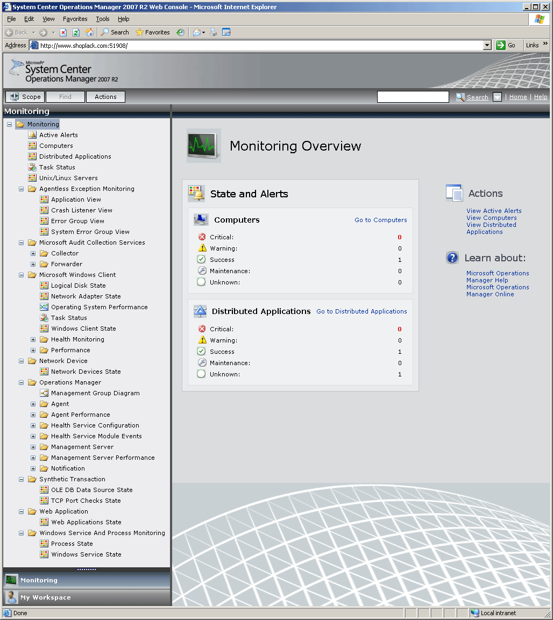Viewport: 553px width, 620px height.
Task: Collapse the Synthetic Transaction folder
Action: pos(22,479)
